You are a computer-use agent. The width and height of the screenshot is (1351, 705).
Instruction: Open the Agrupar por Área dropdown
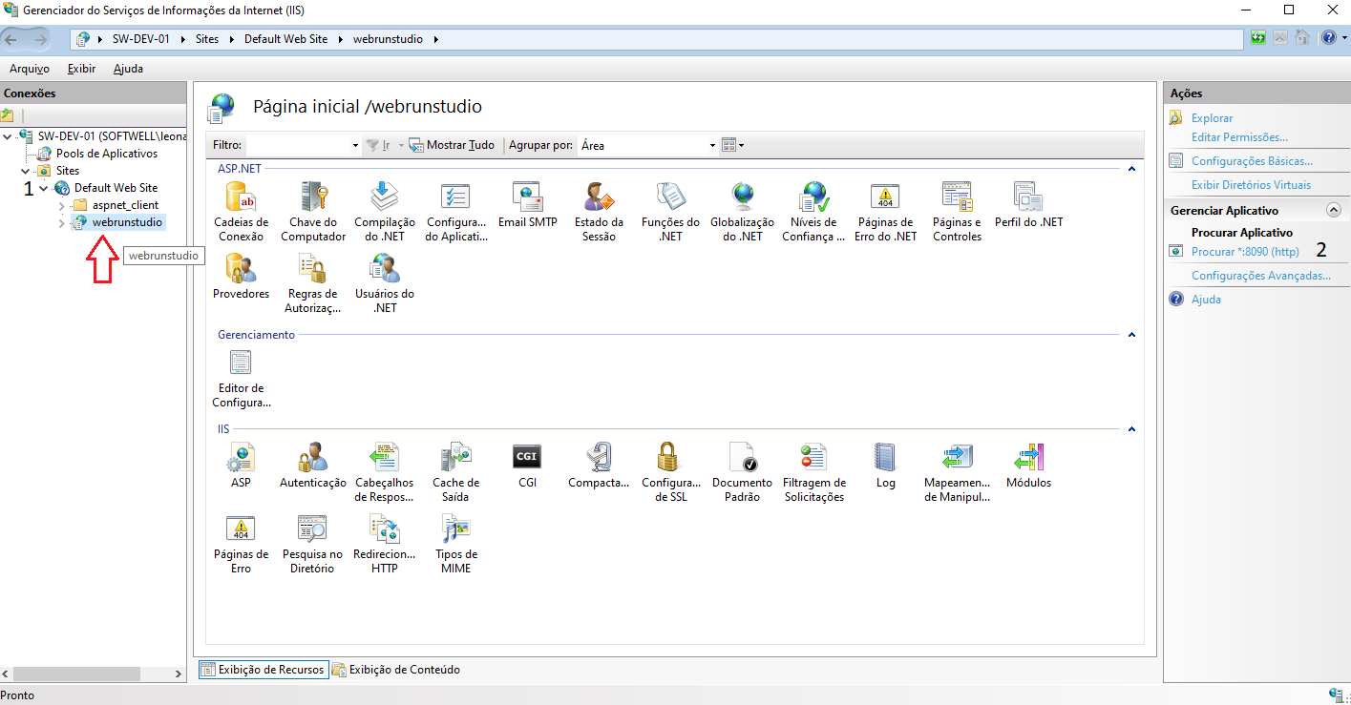tap(712, 146)
